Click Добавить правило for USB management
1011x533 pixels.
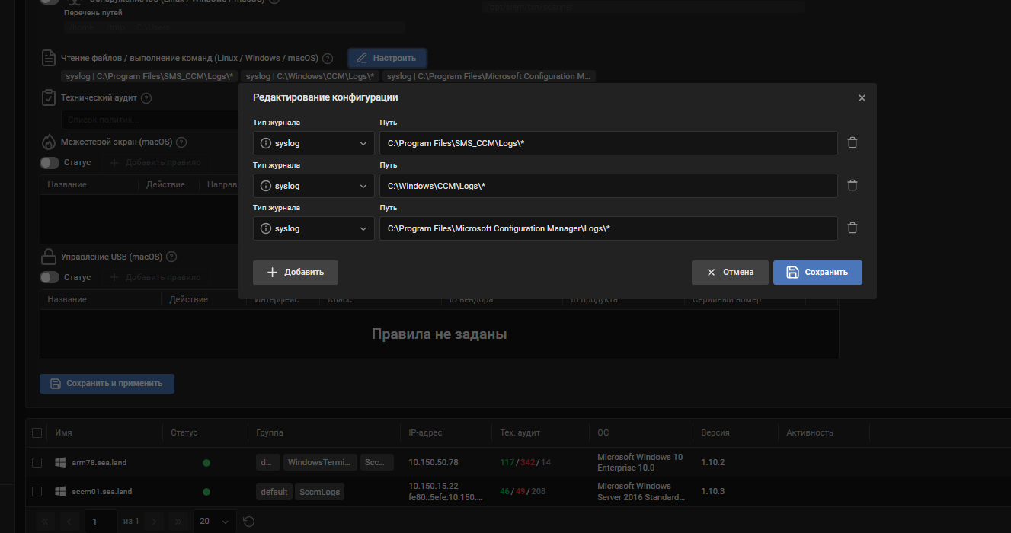[x=155, y=278]
